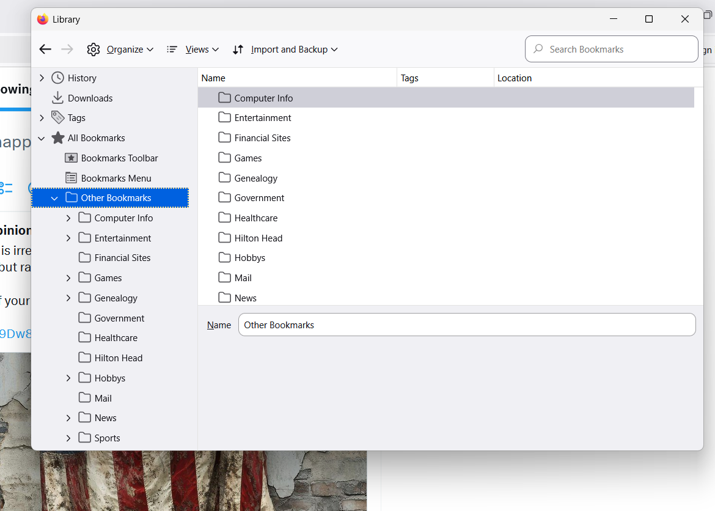Click the Organize gear icon
Viewport: 715px width, 511px height.
[x=94, y=50]
